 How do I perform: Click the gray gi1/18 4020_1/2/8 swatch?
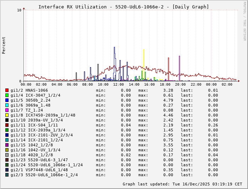pyautogui.click(x=7, y=155)
